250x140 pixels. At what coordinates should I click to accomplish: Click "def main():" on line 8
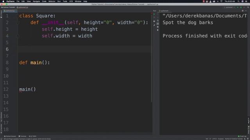point(34,63)
